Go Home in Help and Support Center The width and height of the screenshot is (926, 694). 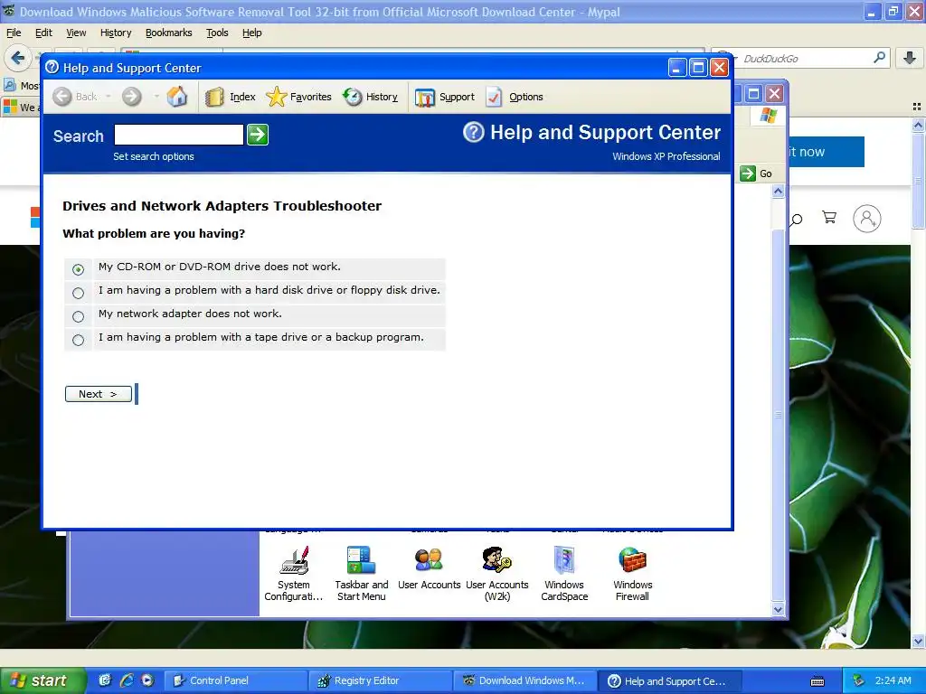tap(176, 97)
